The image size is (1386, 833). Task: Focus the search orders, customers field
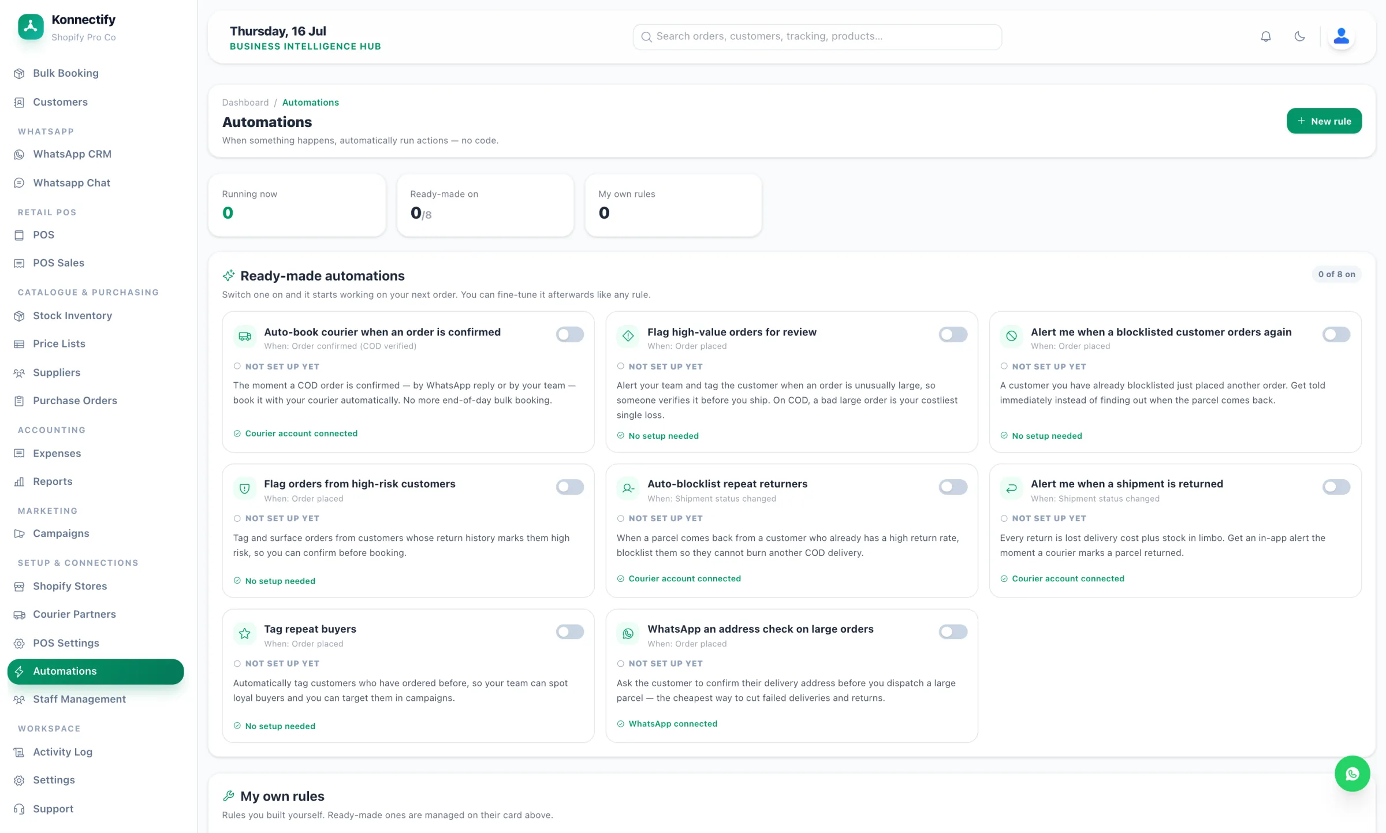pyautogui.click(x=817, y=36)
